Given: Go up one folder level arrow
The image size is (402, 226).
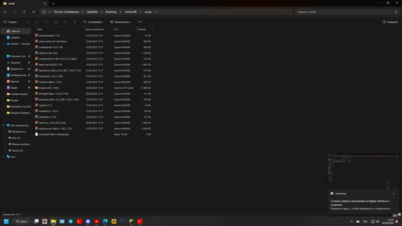Looking at the screenshot, I should point(24,12).
